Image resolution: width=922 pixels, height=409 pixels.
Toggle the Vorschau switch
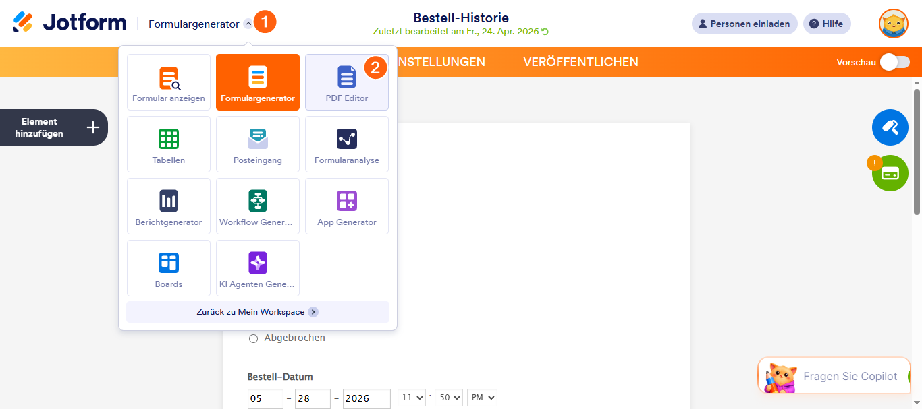(894, 62)
